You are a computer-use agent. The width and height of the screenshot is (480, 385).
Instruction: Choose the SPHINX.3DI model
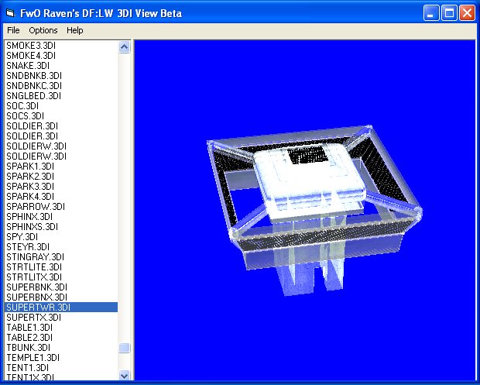point(31,217)
